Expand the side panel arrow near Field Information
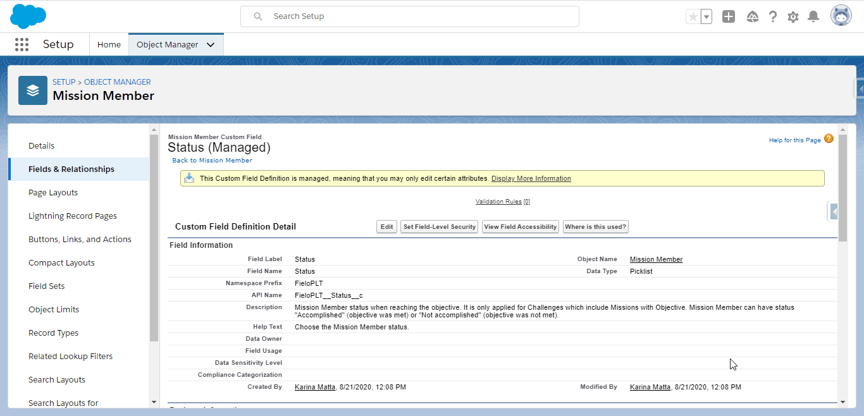The height and width of the screenshot is (416, 864). point(833,212)
